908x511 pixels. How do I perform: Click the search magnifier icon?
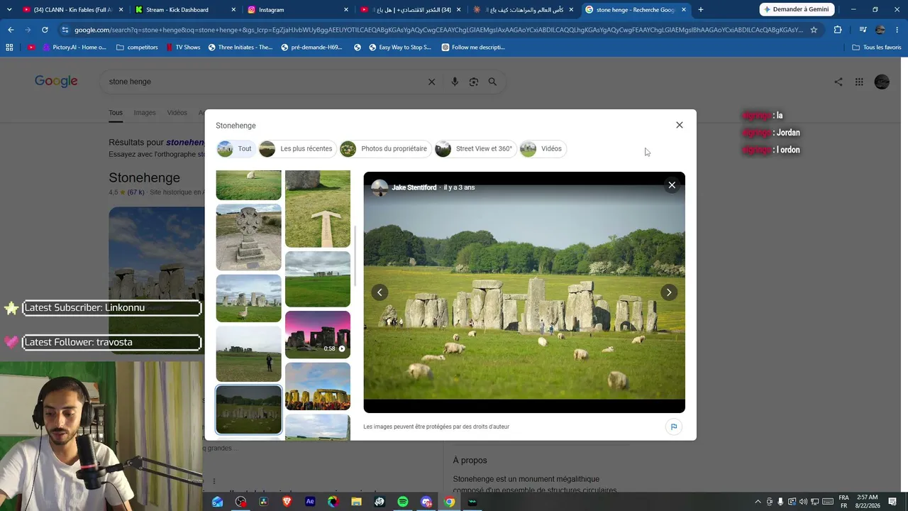[492, 82]
